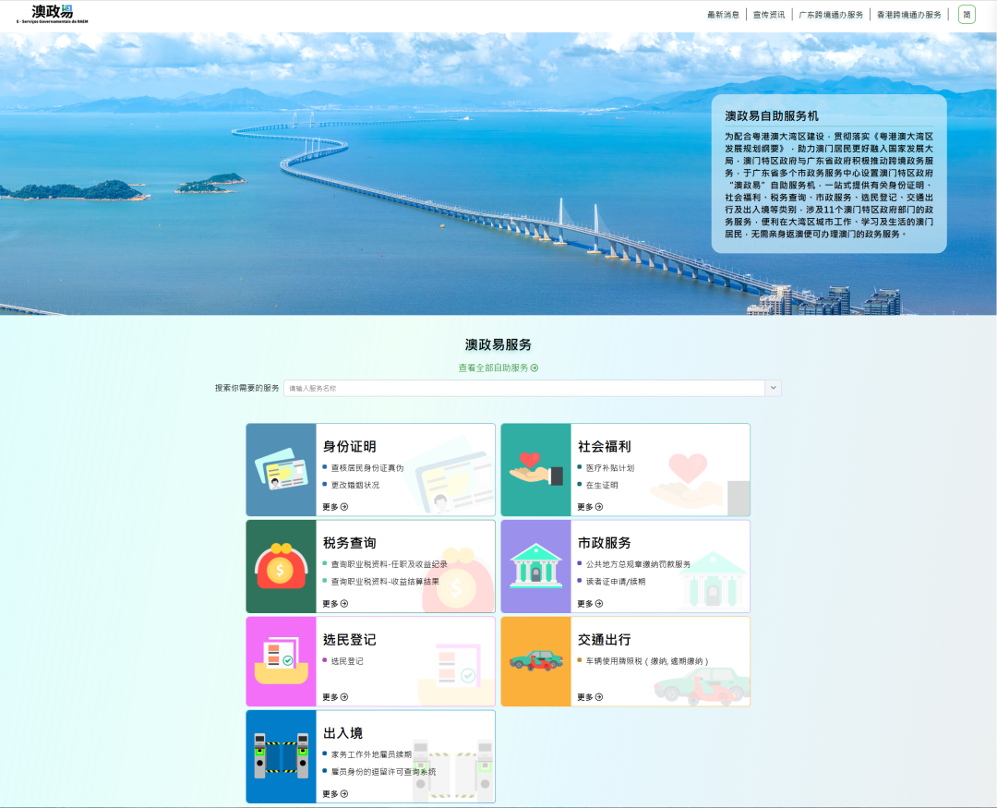997x808 pixels.
Task: Click the car icon on 交通出行 card
Action: pos(535,661)
